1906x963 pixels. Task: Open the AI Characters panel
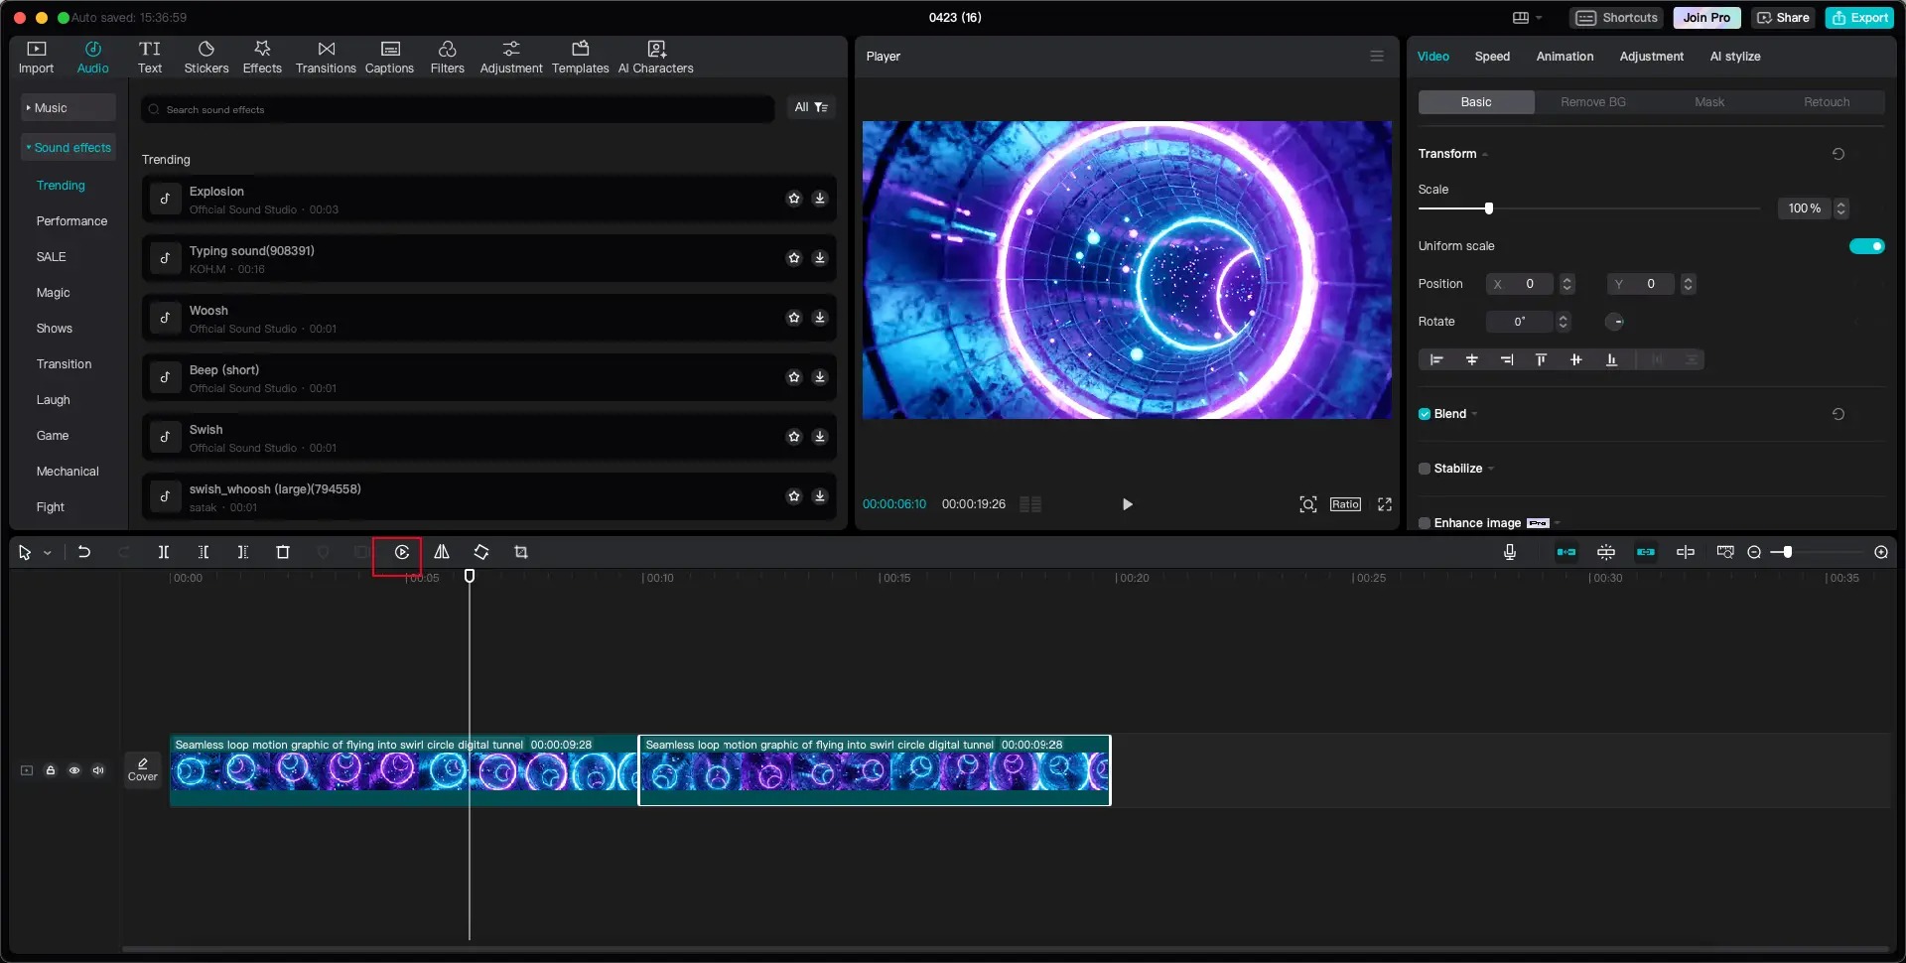(x=655, y=58)
